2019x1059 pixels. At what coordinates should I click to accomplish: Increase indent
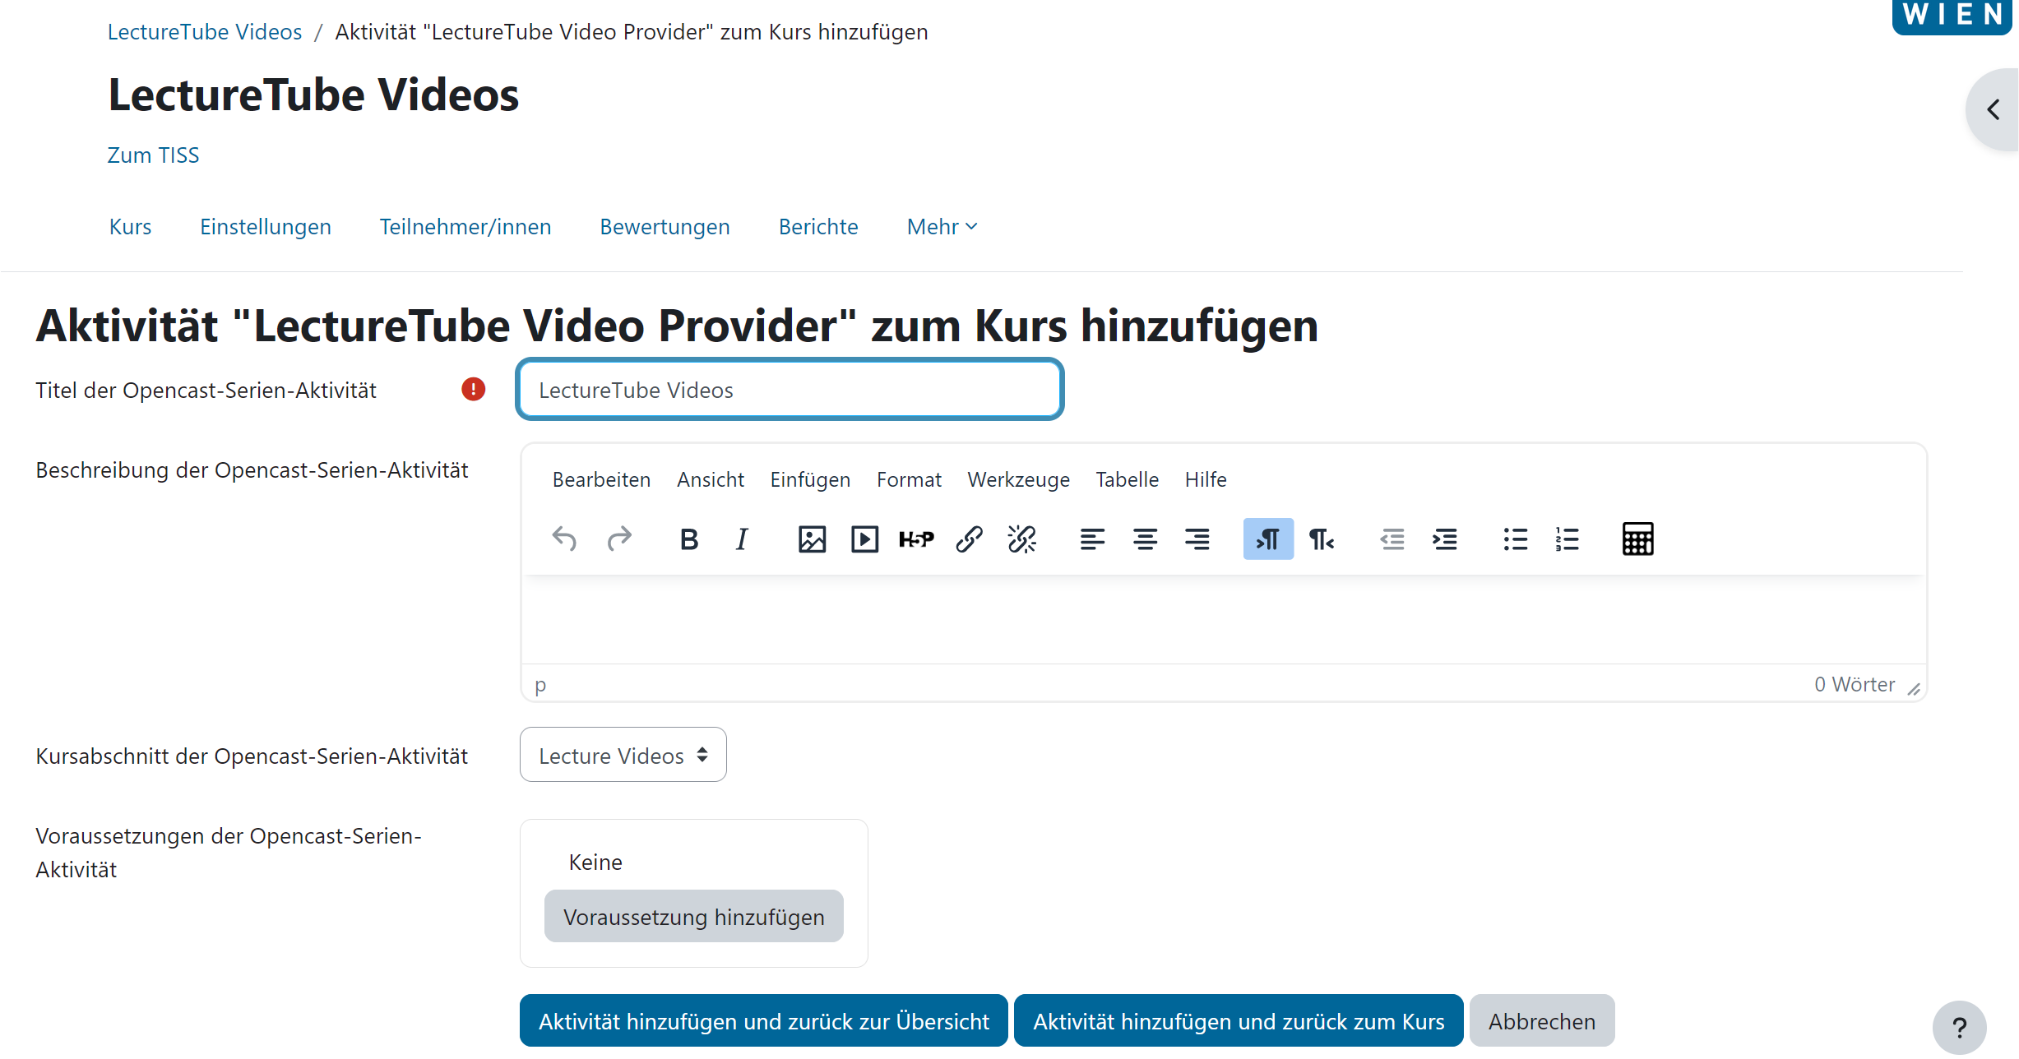[1445, 539]
